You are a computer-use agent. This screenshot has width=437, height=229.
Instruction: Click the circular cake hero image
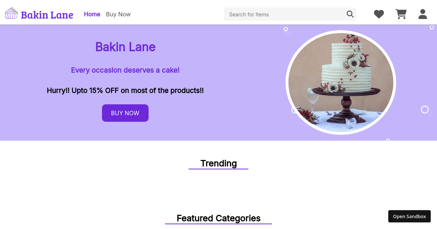pyautogui.click(x=341, y=83)
